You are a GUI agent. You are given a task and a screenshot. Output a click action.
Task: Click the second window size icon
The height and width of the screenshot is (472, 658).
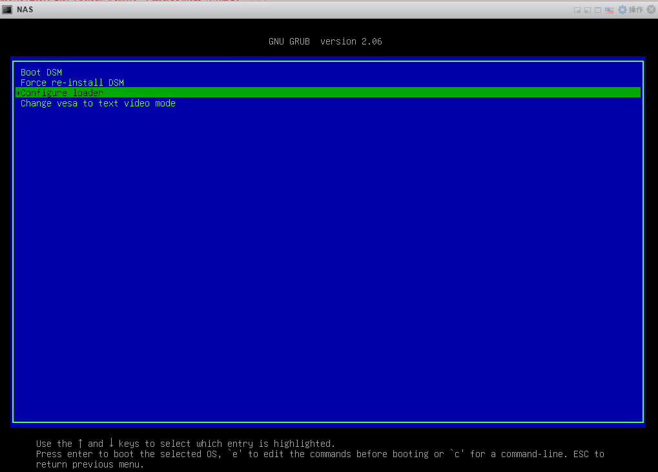[588, 10]
